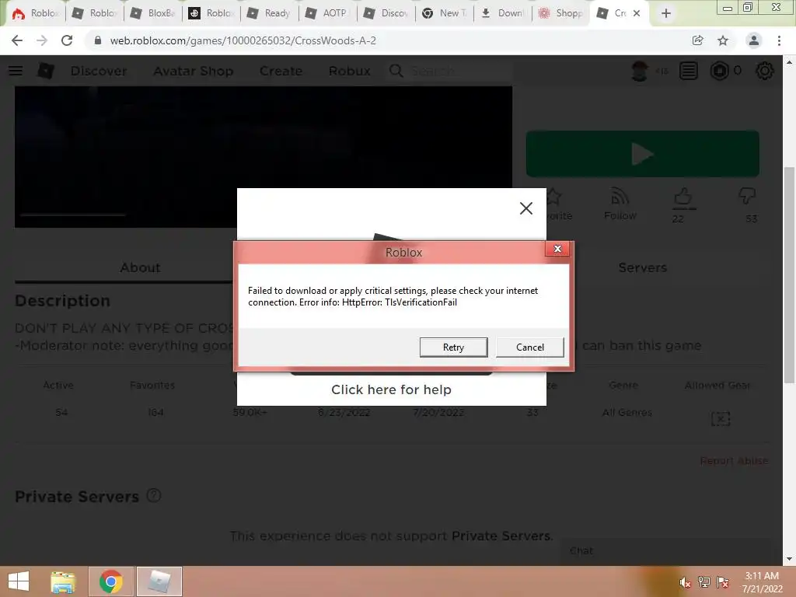Go back using the browser back arrow

pyautogui.click(x=17, y=40)
